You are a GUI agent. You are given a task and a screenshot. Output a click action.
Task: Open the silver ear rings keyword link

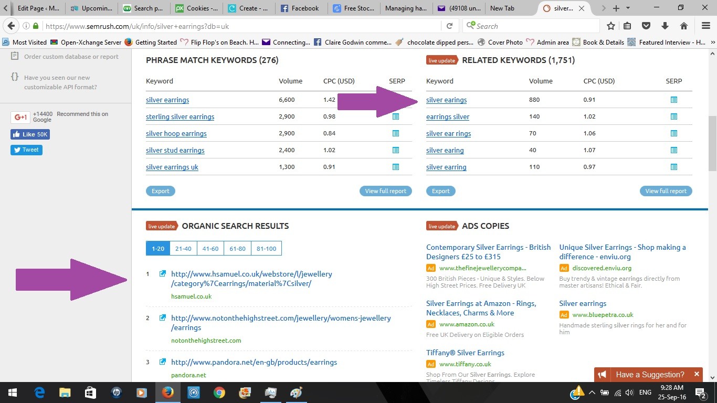[449, 133]
